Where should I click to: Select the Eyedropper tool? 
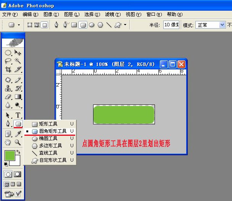[18, 134]
